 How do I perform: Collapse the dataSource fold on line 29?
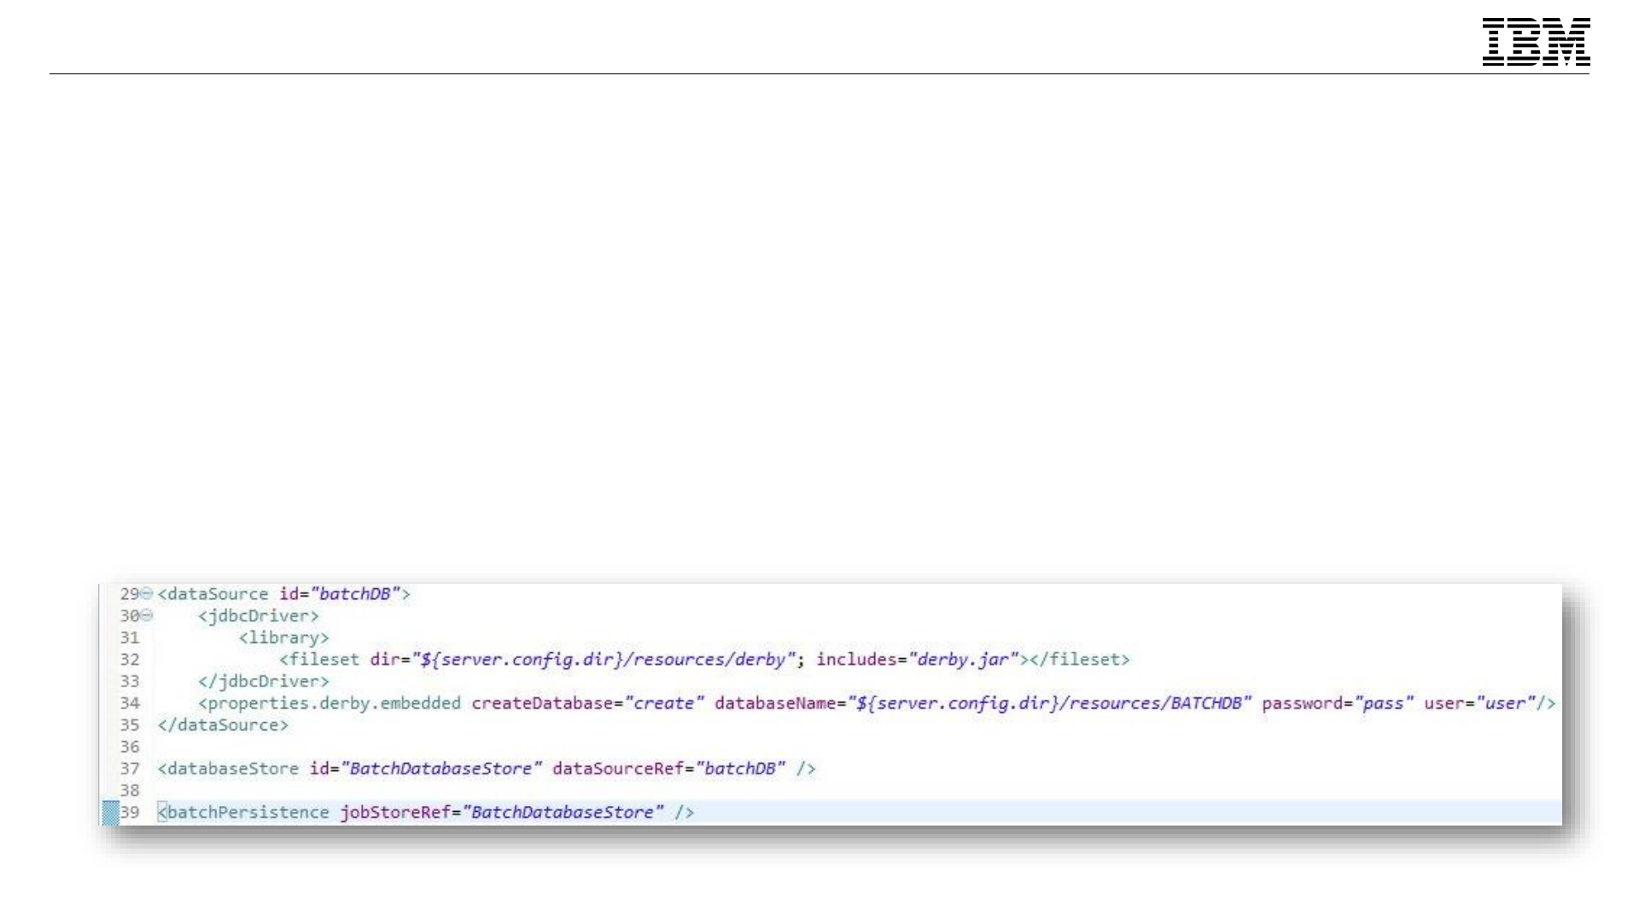[147, 593]
